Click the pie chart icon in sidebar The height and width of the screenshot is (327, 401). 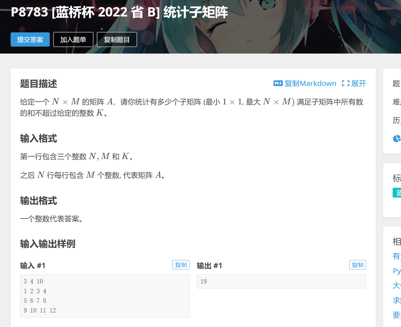(397, 138)
